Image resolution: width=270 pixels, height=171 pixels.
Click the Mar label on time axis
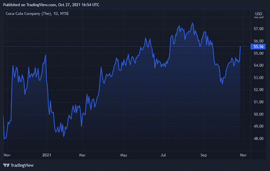click(x=82, y=155)
